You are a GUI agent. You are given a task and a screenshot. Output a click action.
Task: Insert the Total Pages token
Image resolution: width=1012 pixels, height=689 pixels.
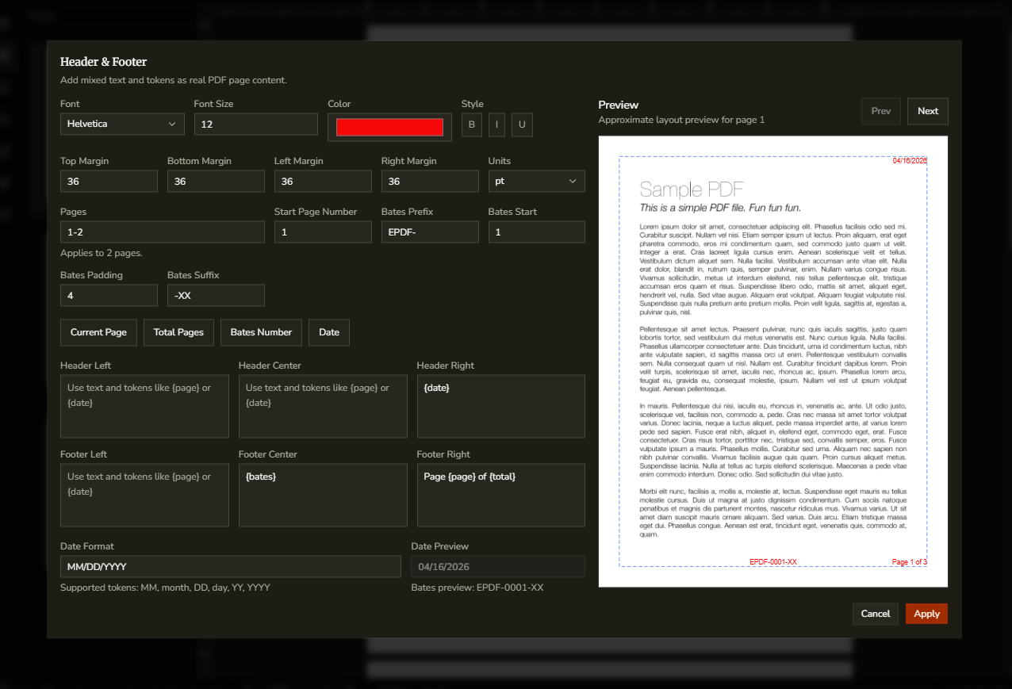point(178,332)
